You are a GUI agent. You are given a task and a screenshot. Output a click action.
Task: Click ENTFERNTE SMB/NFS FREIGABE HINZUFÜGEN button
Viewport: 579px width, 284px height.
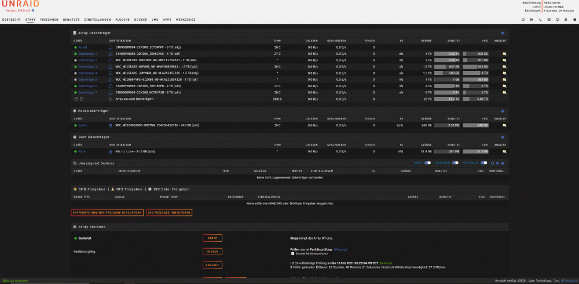point(107,212)
